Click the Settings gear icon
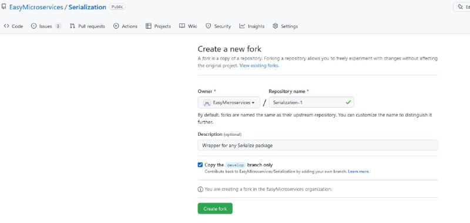The width and height of the screenshot is (470, 223). point(275,26)
